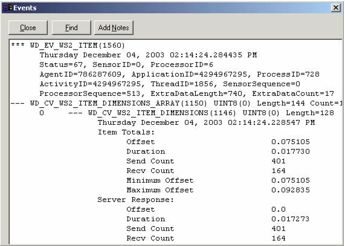Click the Server Response heading
Image resolution: width=345 pixels, height=246 pixels.
coord(136,200)
